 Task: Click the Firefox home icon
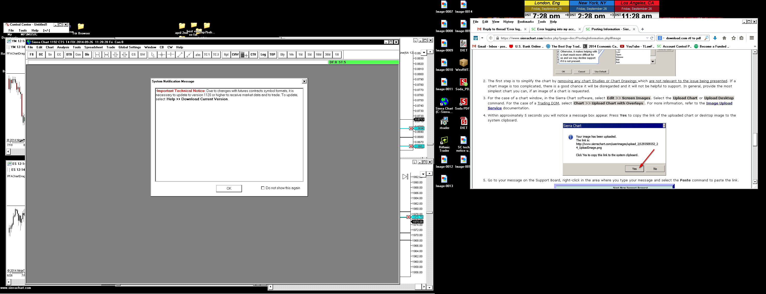pos(724,38)
